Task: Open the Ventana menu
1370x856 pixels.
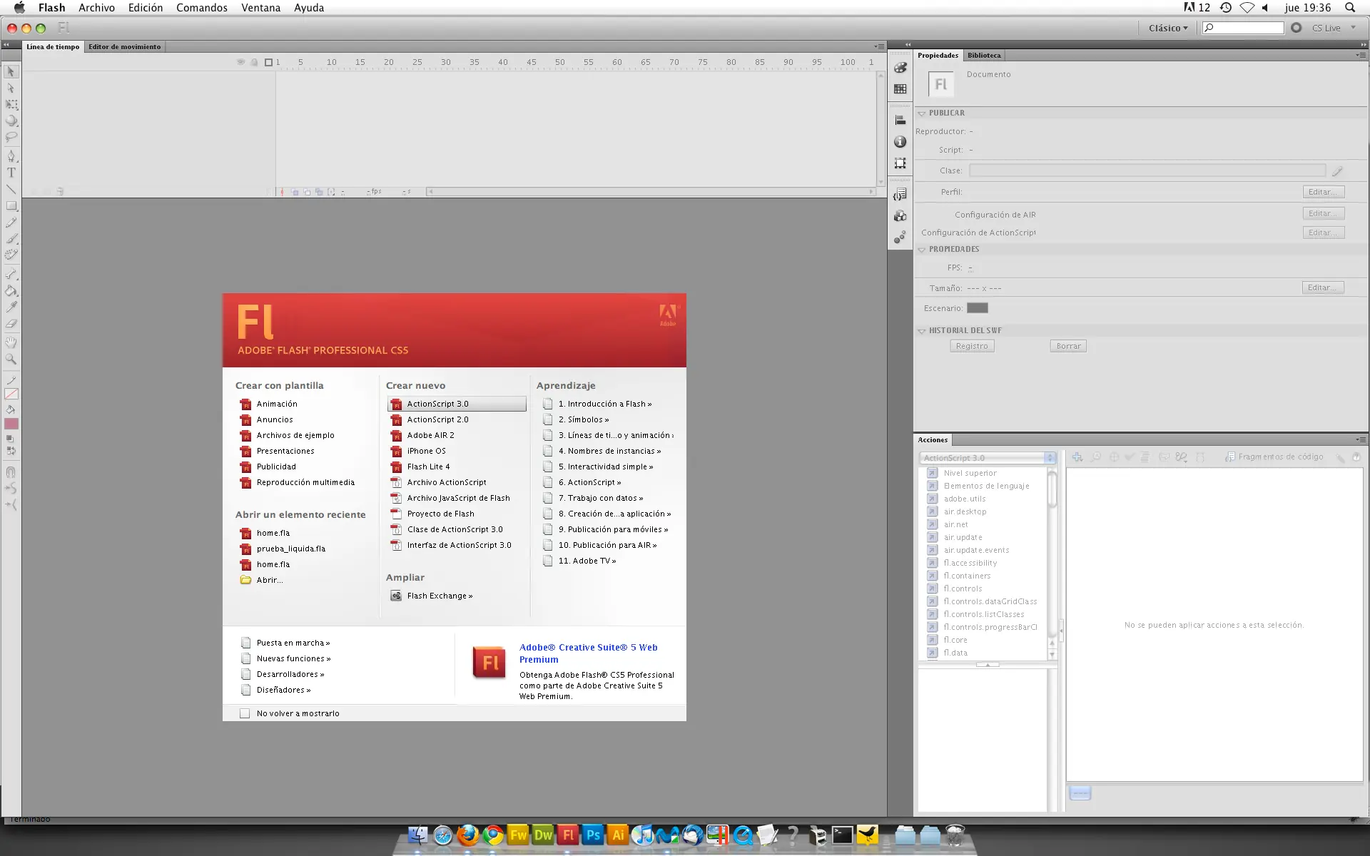Action: pyautogui.click(x=260, y=8)
